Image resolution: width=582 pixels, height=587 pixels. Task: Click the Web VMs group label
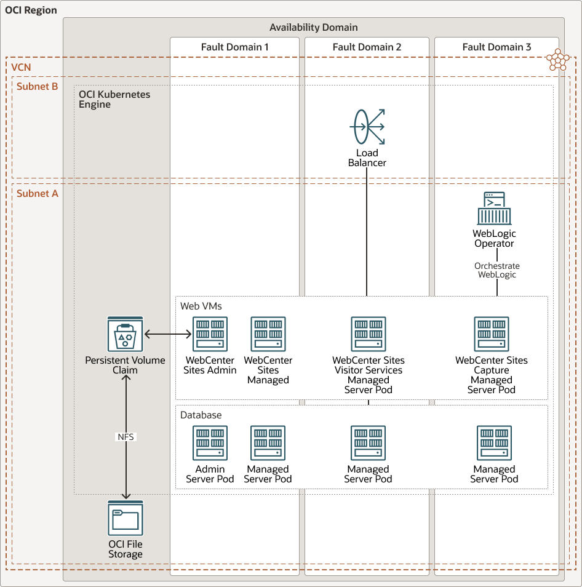[201, 306]
